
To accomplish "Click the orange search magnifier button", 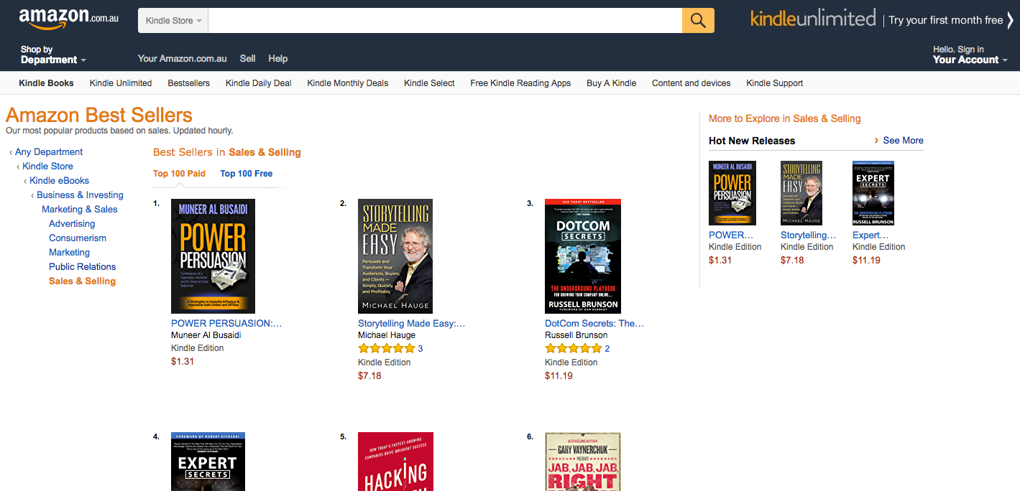I will click(x=697, y=21).
